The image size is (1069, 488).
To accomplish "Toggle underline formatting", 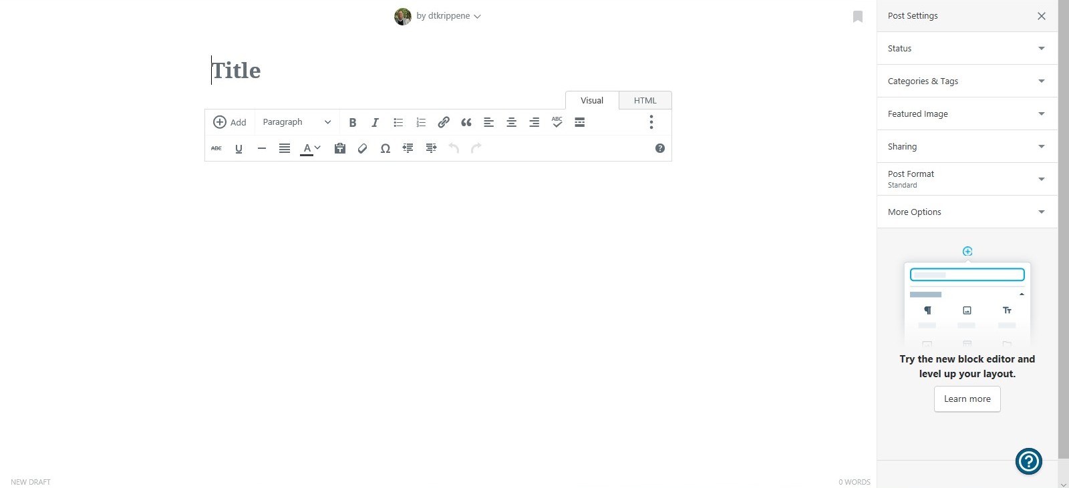I will pos(239,148).
